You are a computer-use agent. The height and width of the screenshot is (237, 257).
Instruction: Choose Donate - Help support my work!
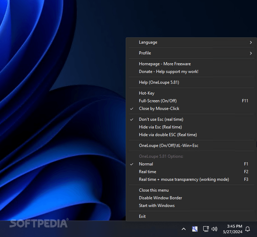coord(192,72)
